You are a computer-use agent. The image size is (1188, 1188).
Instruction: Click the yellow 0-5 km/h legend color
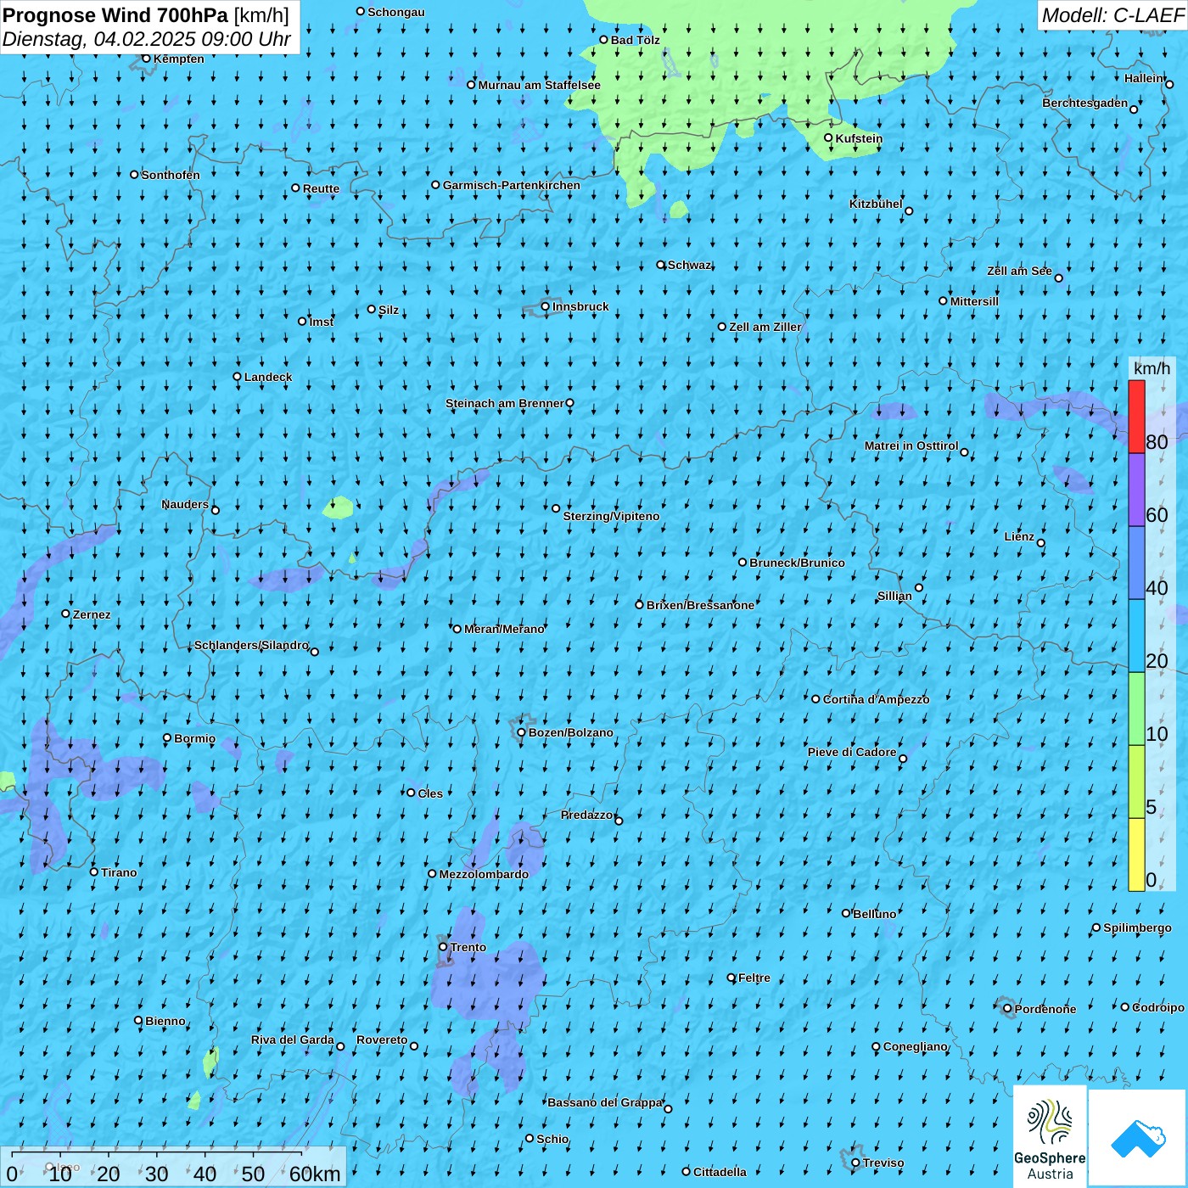click(1136, 855)
